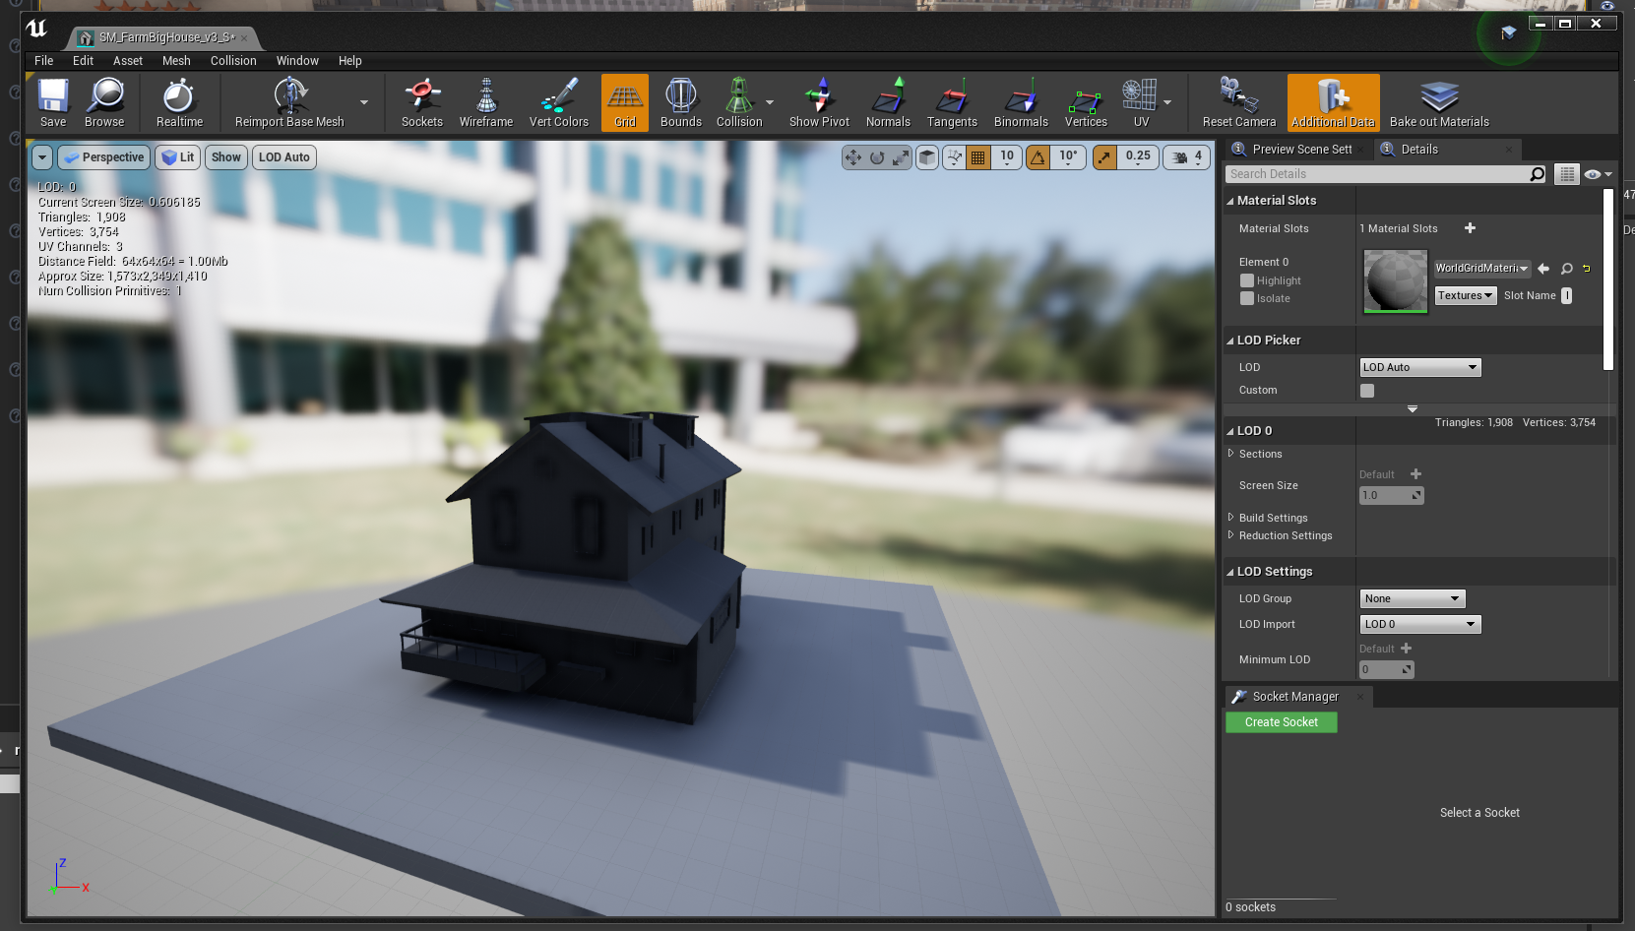Toggle Wireframe display in the toolbar
Screen dimensions: 1635x931
point(485,102)
